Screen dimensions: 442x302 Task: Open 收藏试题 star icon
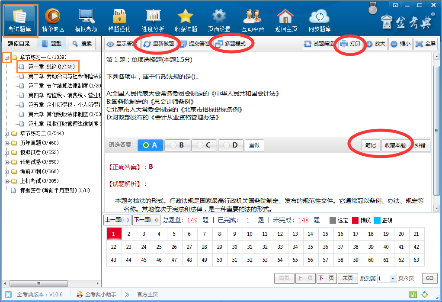click(x=186, y=16)
